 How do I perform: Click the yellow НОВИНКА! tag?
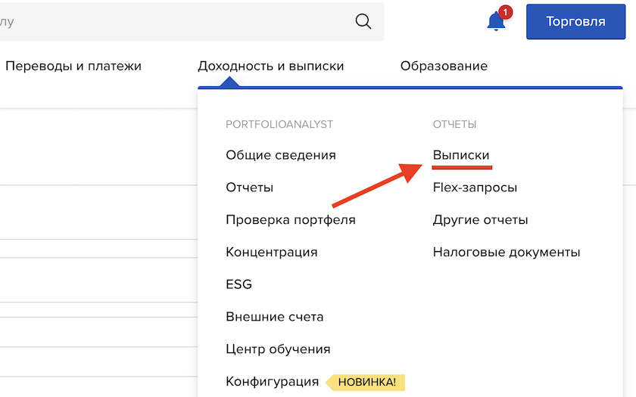pyautogui.click(x=366, y=382)
